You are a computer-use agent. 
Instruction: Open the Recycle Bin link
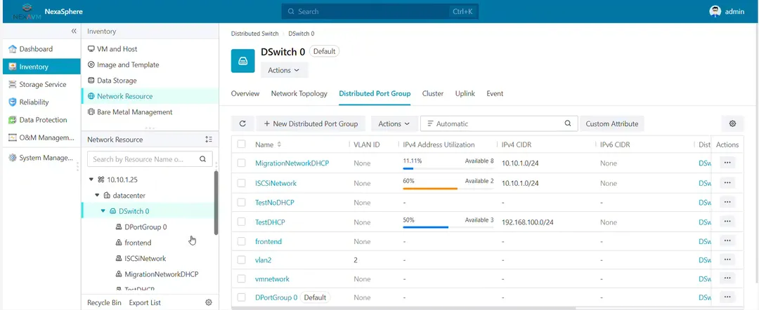tap(104, 303)
